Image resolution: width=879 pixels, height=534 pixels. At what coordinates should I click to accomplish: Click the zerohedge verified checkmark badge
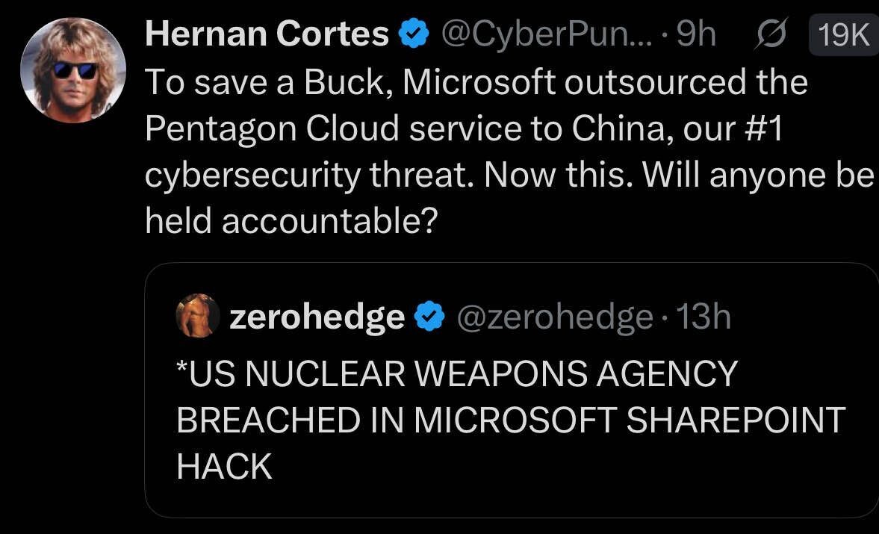point(429,316)
